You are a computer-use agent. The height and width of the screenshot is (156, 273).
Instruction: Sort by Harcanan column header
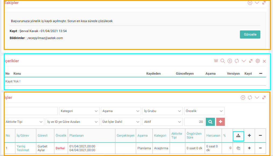point(213,136)
